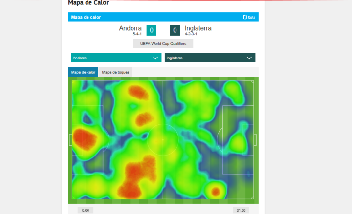The image size is (352, 214).
Task: Click the Andorra score box showing 0
Action: click(152, 30)
